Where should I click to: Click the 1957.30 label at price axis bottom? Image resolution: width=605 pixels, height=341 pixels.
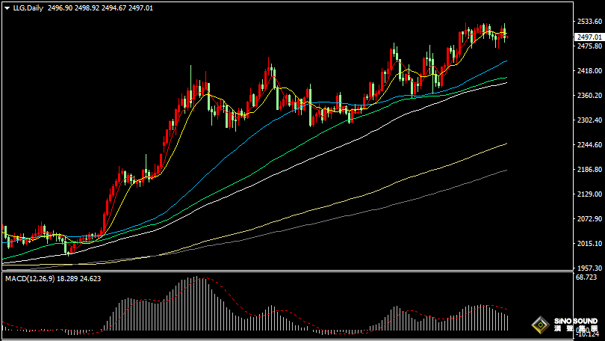point(589,268)
